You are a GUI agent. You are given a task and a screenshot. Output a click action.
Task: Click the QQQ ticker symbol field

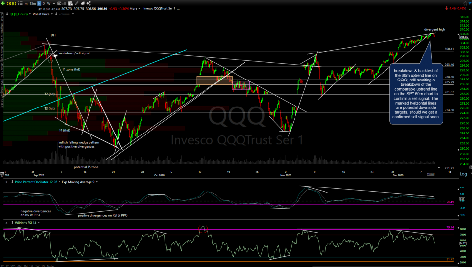(x=11, y=3)
